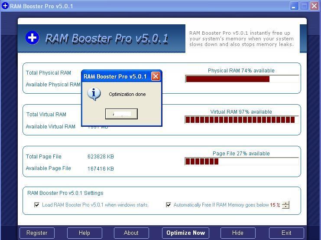Open the About button
This screenshot has width=321, height=240.
(131, 233)
